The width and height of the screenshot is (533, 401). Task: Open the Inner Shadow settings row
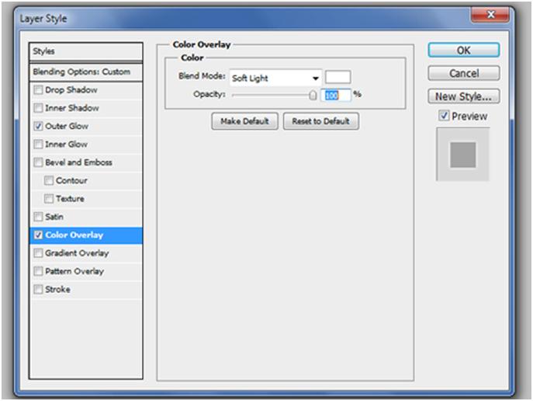(x=86, y=108)
